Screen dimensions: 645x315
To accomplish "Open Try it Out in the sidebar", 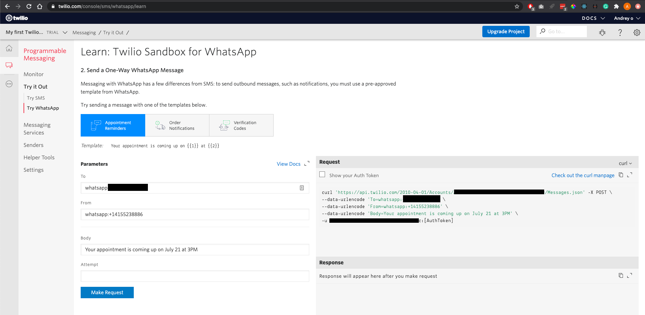I will pos(35,87).
